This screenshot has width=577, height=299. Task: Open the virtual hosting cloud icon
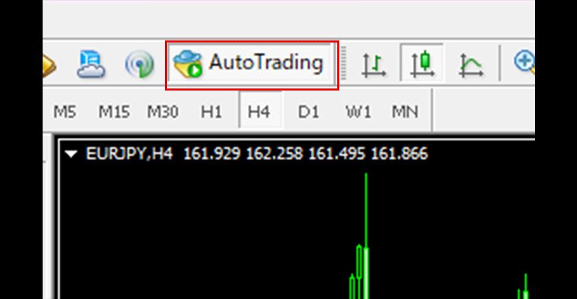[90, 64]
